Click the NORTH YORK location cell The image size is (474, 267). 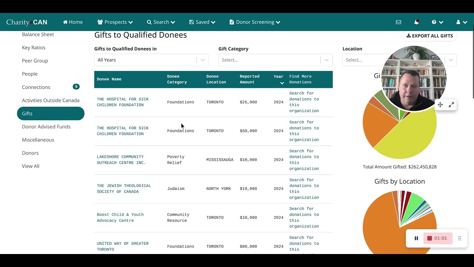218,189
